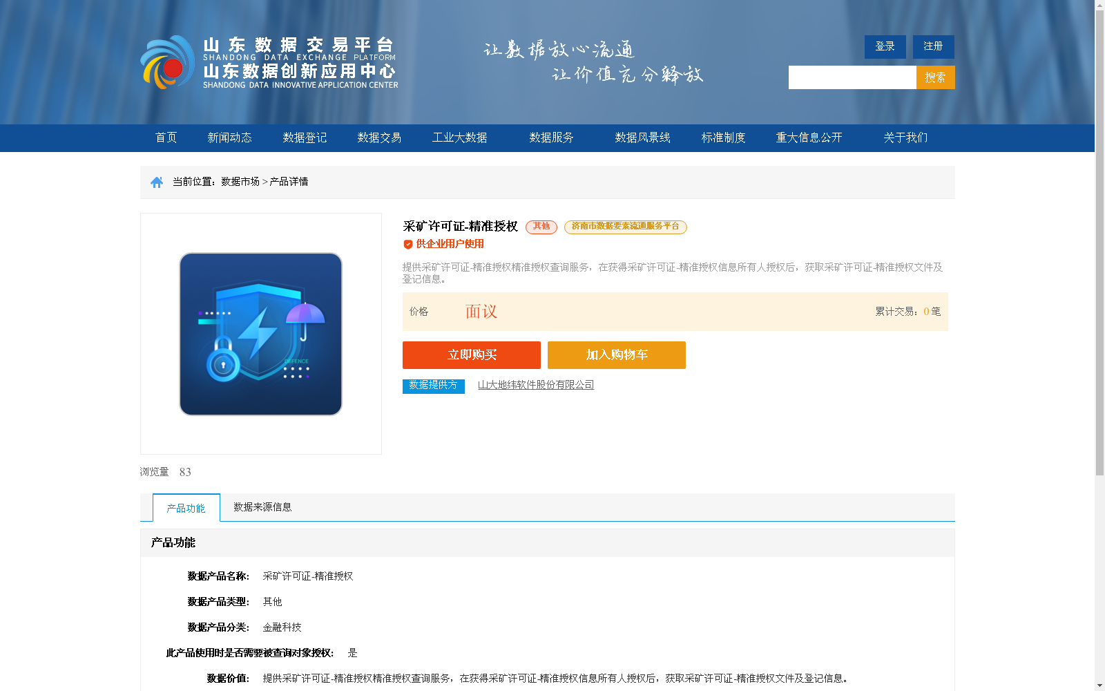This screenshot has height=691, width=1105.
Task: Click the 登录 login button
Action: pyautogui.click(x=885, y=47)
